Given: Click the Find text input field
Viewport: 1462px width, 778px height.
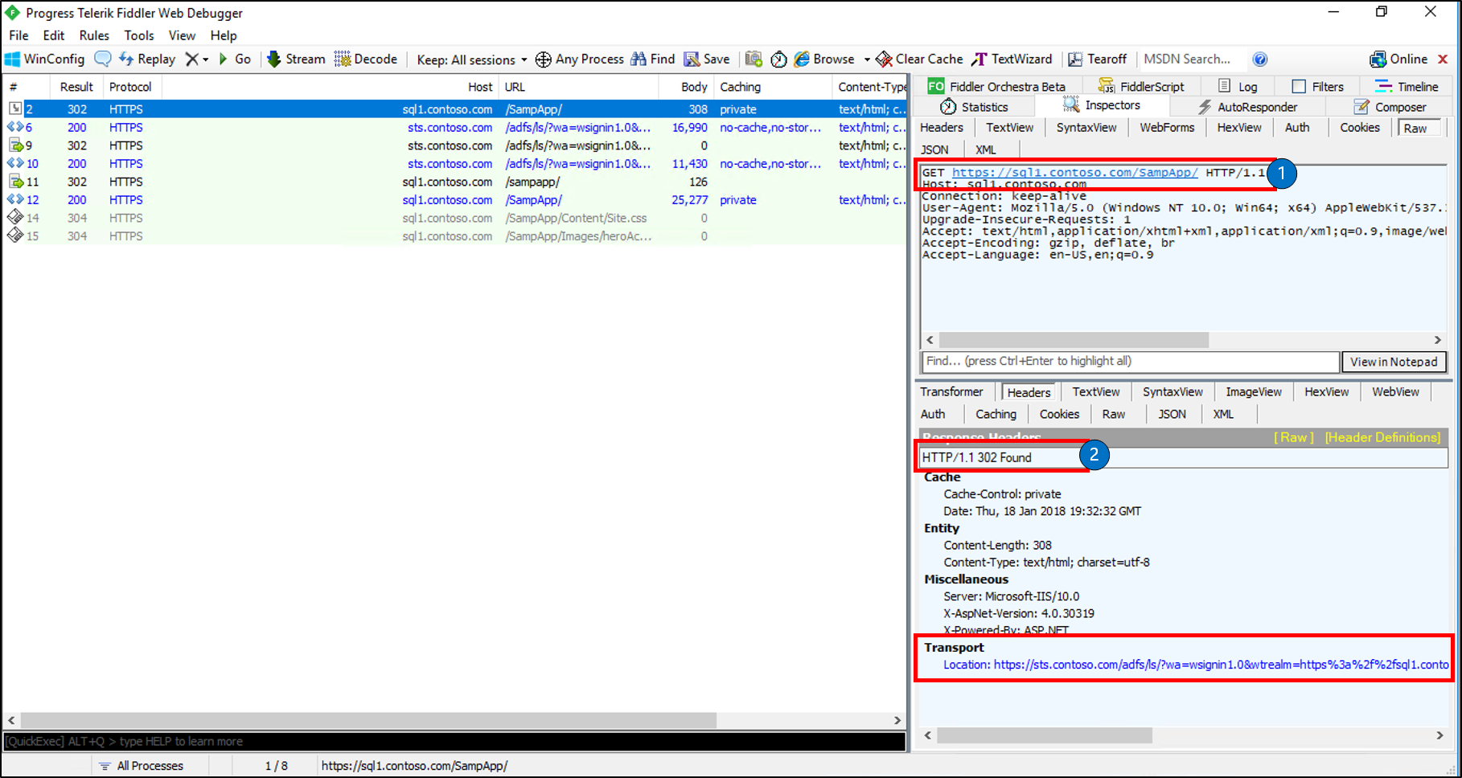Looking at the screenshot, I should pos(1130,362).
